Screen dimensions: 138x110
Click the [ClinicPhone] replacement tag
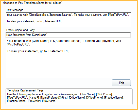pyautogui.click(x=104, y=94)
